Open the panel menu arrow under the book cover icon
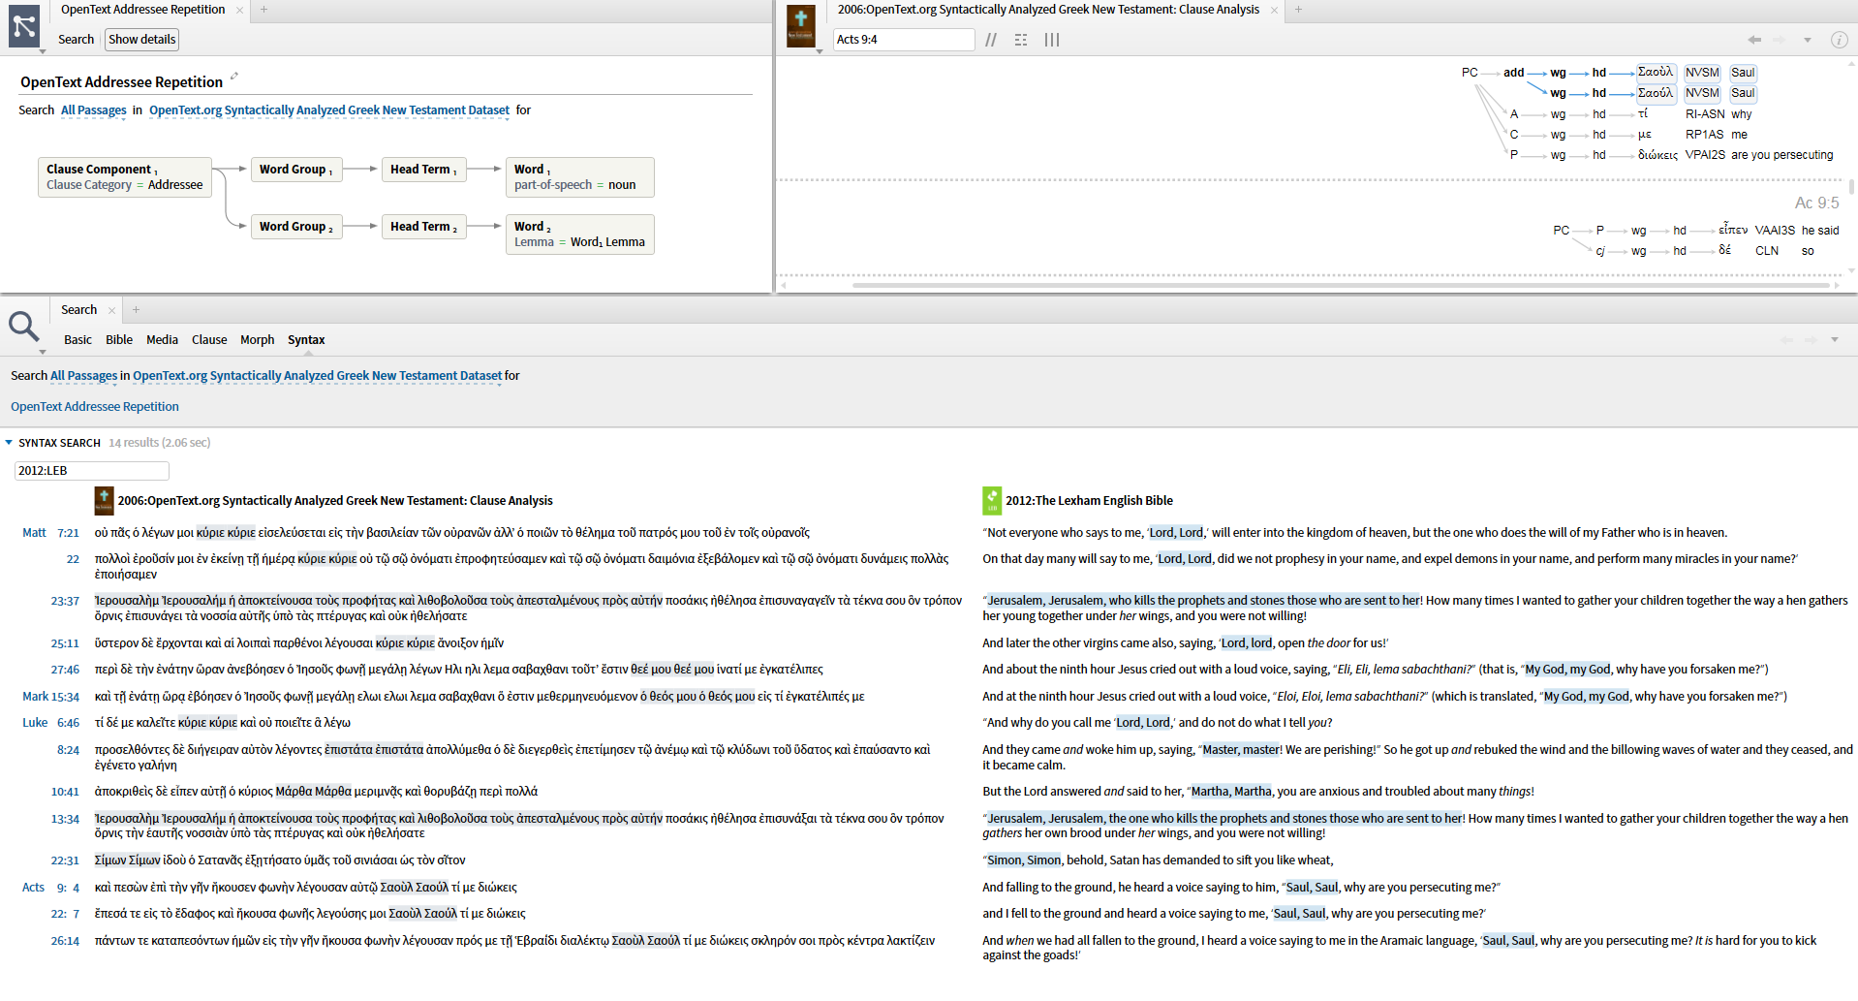1858x1001 pixels. [x=819, y=51]
